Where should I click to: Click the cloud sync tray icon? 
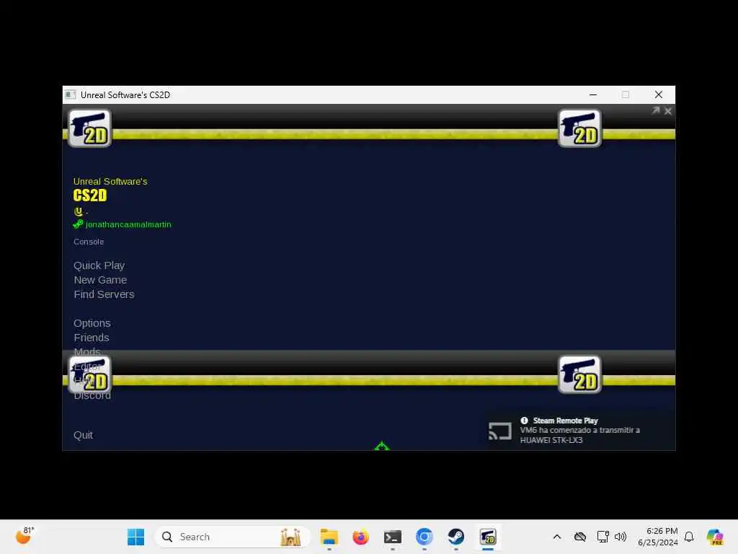[x=580, y=537]
